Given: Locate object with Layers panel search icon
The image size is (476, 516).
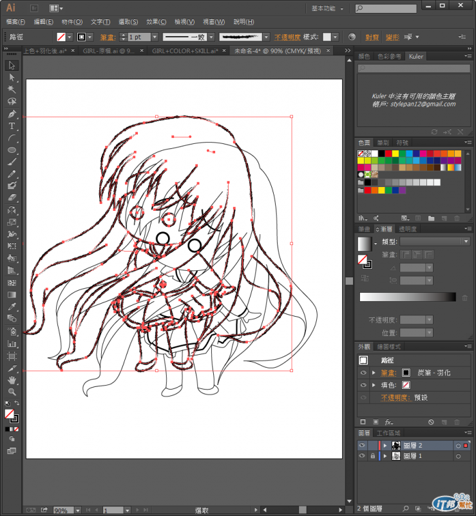Looking at the screenshot, I should pyautogui.click(x=406, y=508).
